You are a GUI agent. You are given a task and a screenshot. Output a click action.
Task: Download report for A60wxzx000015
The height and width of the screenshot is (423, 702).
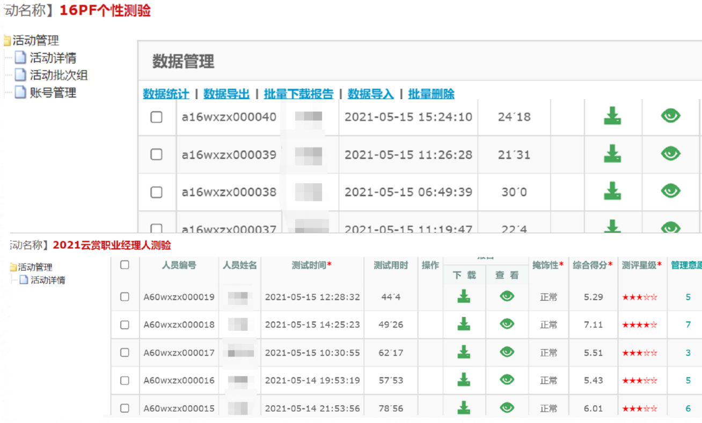coord(464,407)
